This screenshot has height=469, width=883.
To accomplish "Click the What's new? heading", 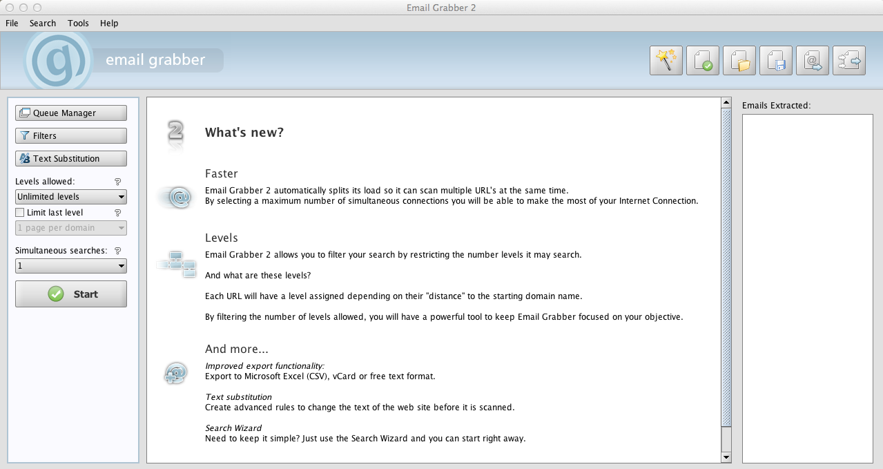I will [x=244, y=133].
